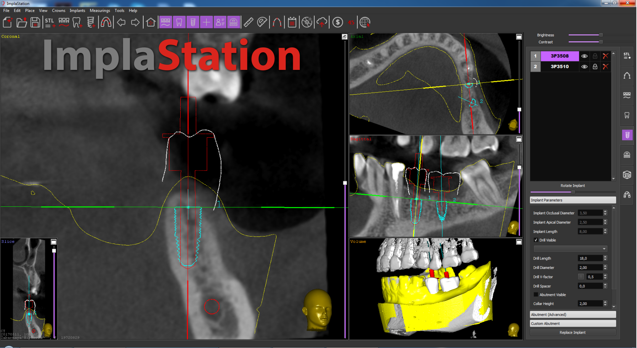
Task: Maximize the Slice view pane
Action: tap(54, 242)
